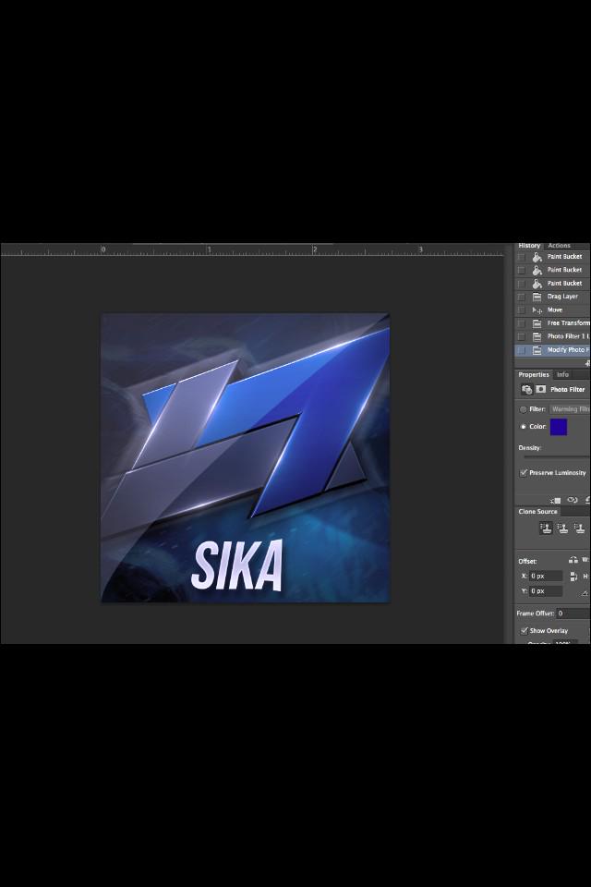Click the Offset Y input field
The image size is (591, 887).
[546, 591]
